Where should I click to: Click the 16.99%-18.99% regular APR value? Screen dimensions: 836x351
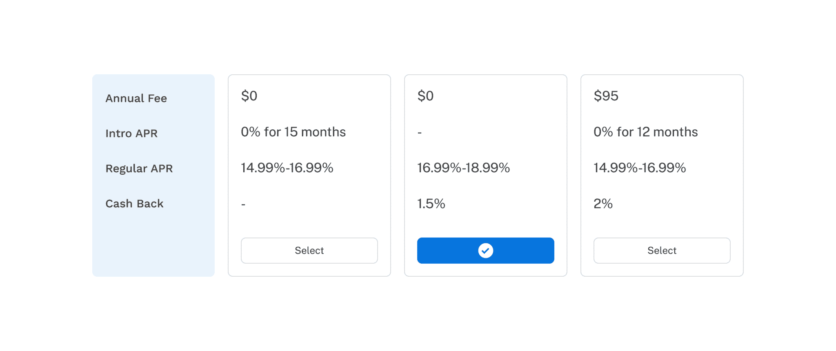point(463,168)
